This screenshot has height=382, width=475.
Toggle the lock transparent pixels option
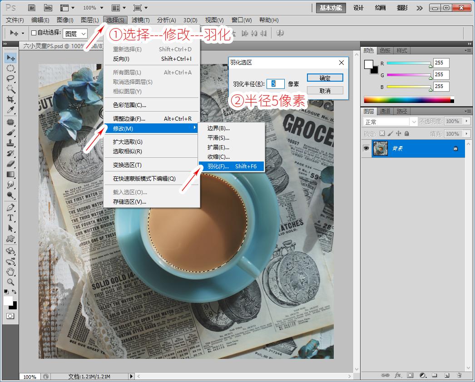pos(382,133)
